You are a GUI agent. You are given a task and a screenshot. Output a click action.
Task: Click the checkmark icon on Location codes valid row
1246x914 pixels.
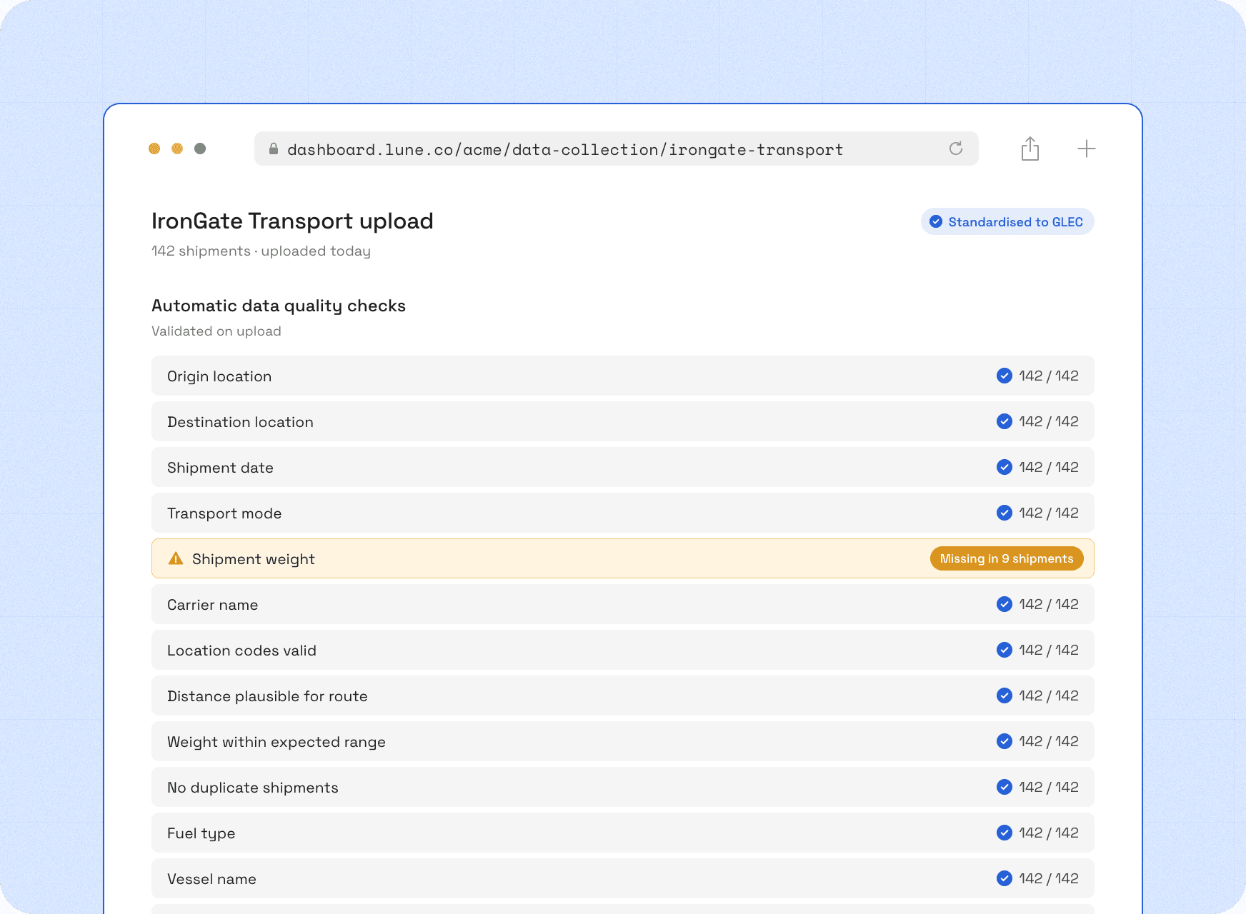pyautogui.click(x=1004, y=650)
